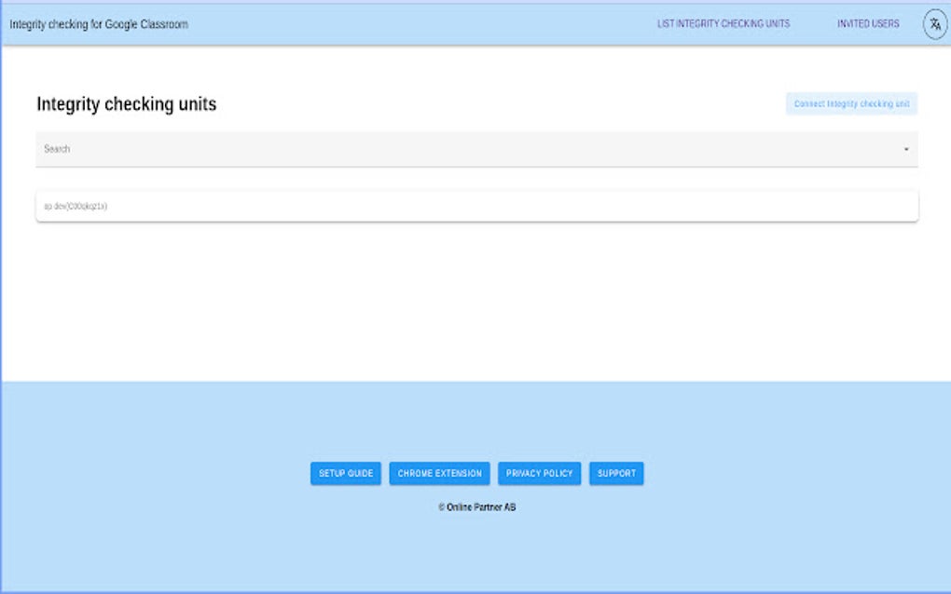Click the CHROME EXTENSION button

(438, 473)
